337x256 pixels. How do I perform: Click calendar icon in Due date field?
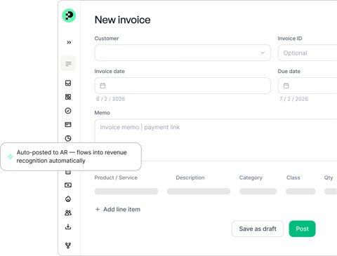(286, 86)
